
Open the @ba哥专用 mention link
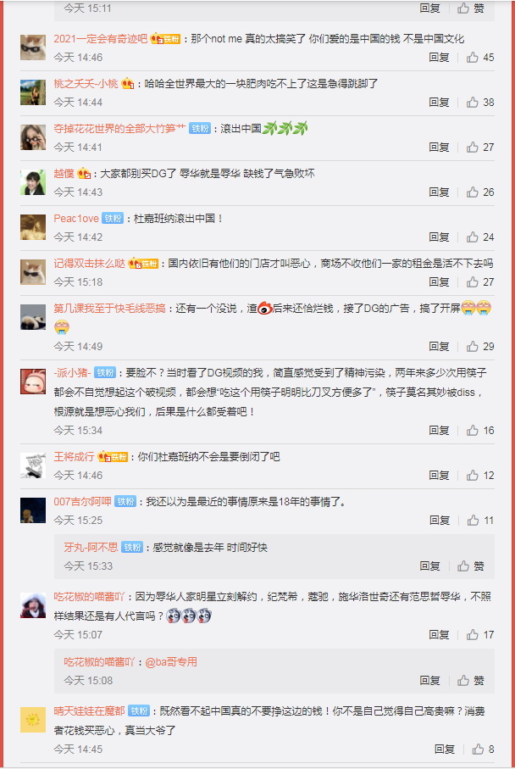click(171, 662)
